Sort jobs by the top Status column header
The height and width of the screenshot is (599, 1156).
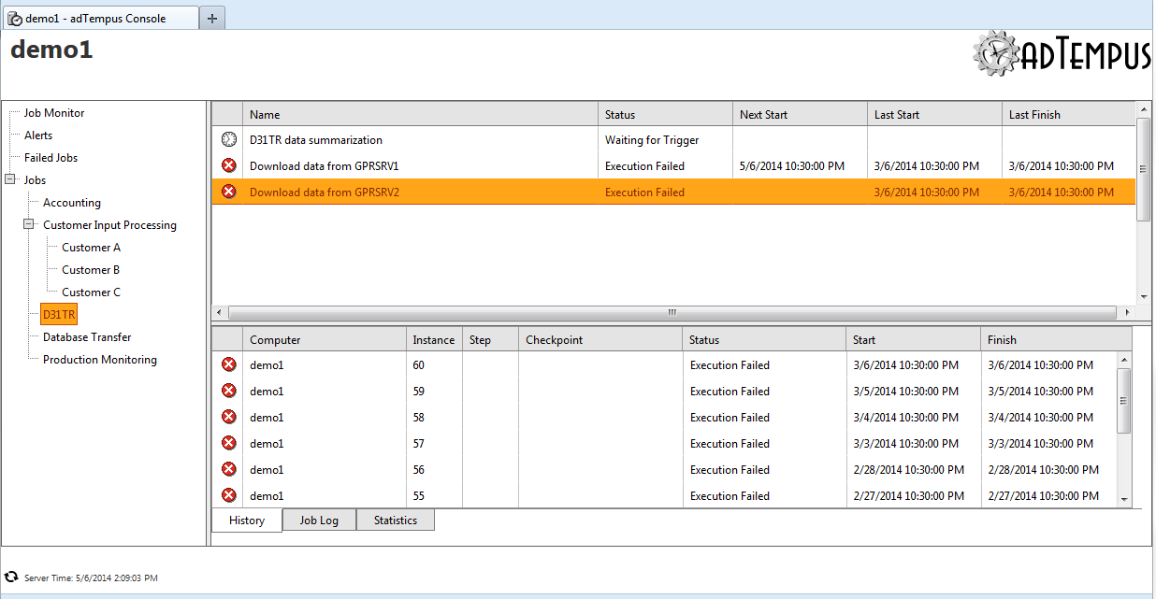pos(665,115)
